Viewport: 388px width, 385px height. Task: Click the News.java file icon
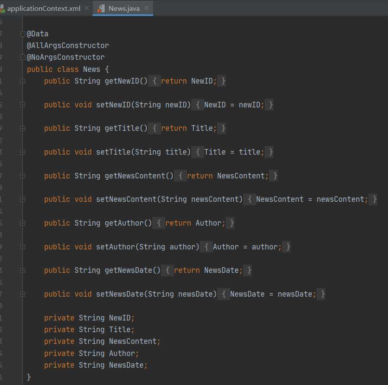pyautogui.click(x=101, y=9)
